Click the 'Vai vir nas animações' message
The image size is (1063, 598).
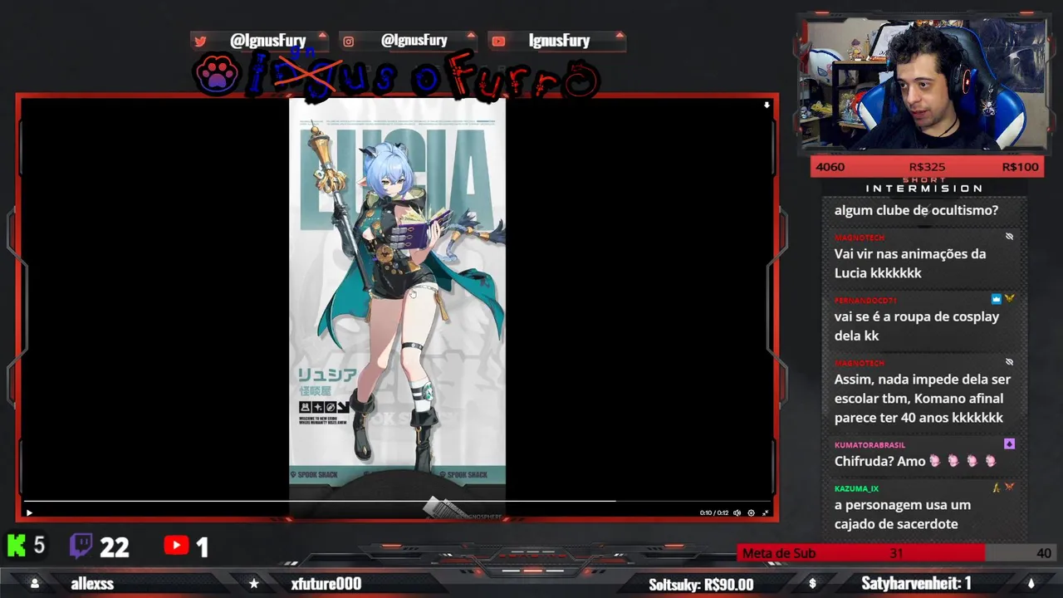[910, 263]
